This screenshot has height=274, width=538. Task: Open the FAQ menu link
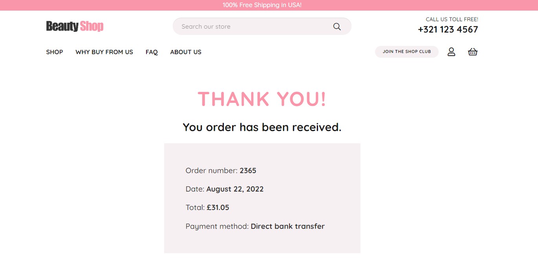[x=152, y=52]
